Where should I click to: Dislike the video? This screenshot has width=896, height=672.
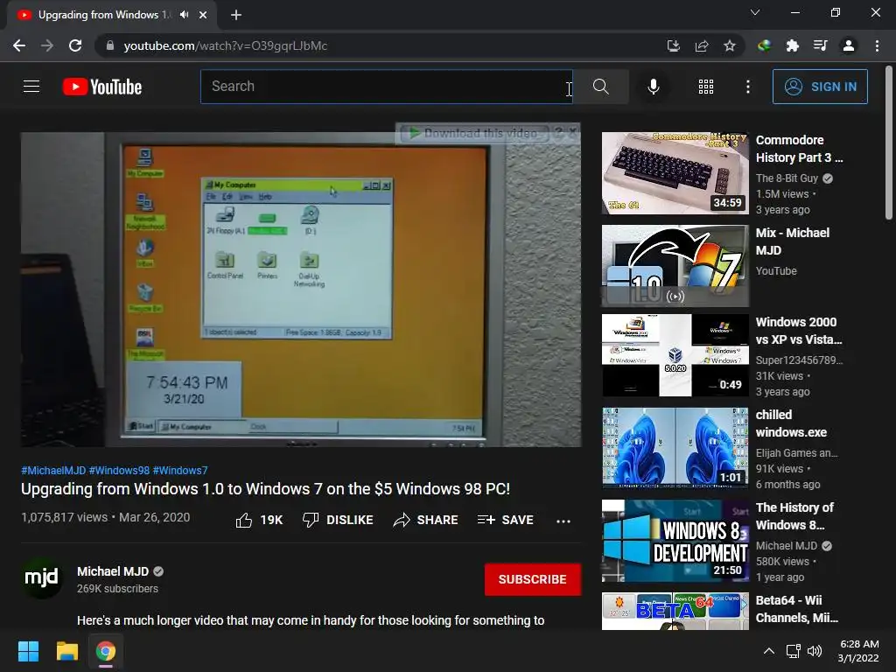[x=338, y=520]
